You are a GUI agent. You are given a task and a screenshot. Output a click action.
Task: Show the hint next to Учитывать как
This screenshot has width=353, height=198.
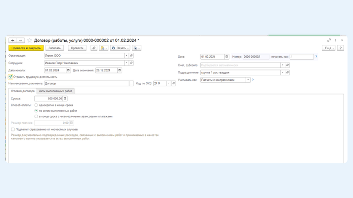pos(253,80)
